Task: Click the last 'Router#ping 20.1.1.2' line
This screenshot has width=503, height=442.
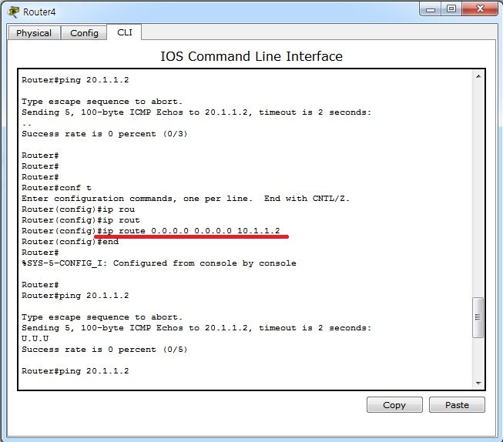Action: pos(75,371)
